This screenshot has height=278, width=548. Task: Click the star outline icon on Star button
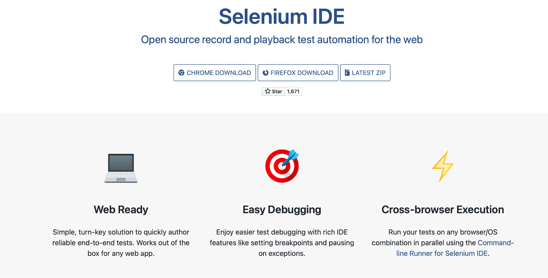click(268, 91)
